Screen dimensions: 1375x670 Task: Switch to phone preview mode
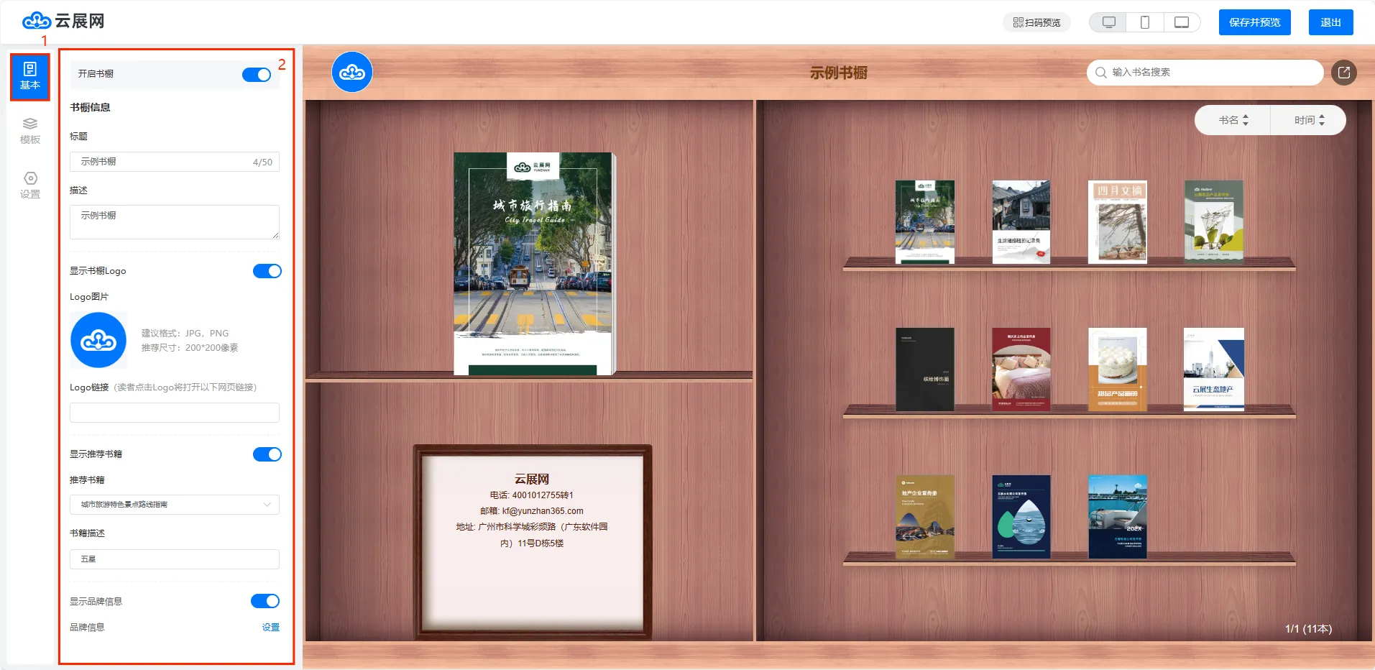click(x=1145, y=22)
